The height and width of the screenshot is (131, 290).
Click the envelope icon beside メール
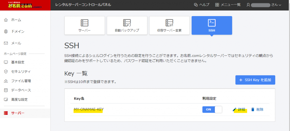coord(6,43)
